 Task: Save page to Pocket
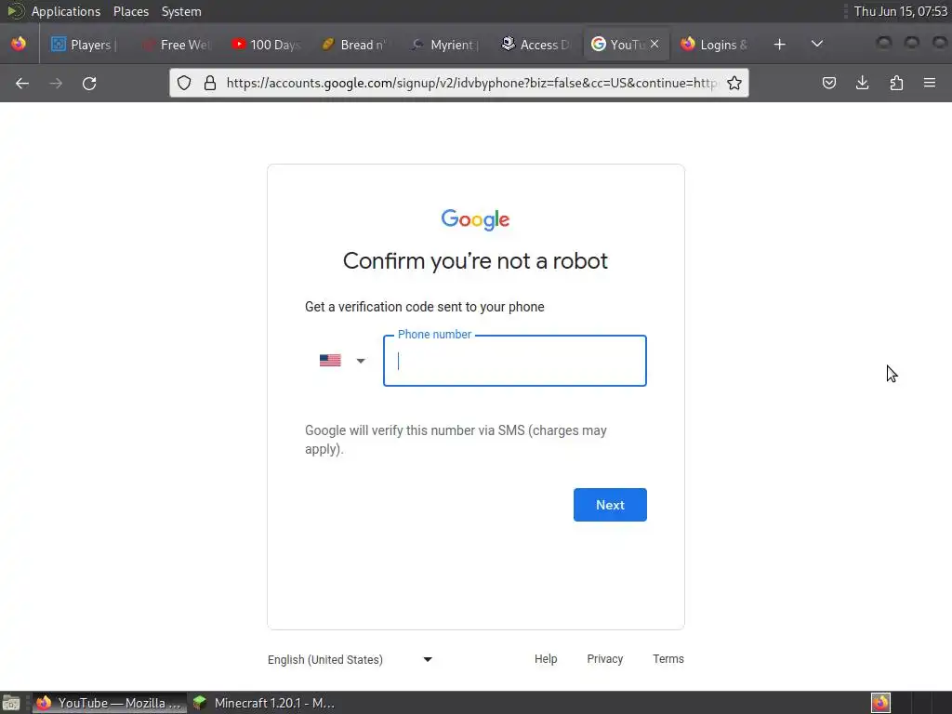click(x=828, y=83)
